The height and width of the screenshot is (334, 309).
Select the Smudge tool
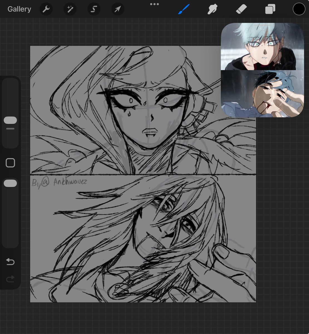click(x=212, y=9)
